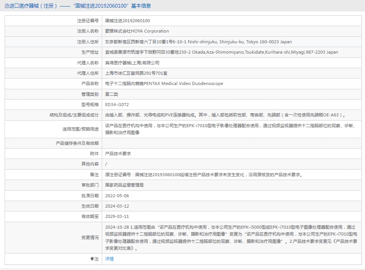Click the structure description mentioning OE-A63
The height and width of the screenshot is (270, 365).
[226, 115]
